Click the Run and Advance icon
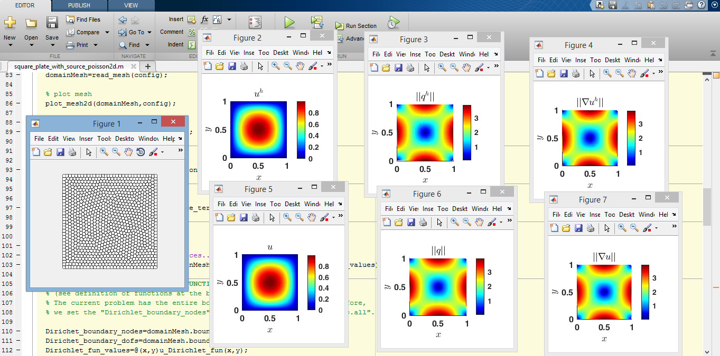720x356 pixels. coord(317,22)
